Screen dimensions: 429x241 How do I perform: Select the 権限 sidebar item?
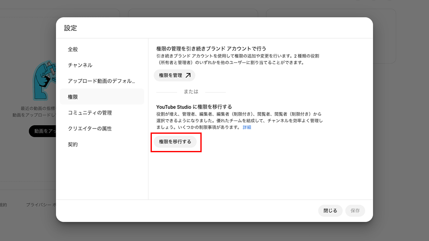(x=102, y=97)
